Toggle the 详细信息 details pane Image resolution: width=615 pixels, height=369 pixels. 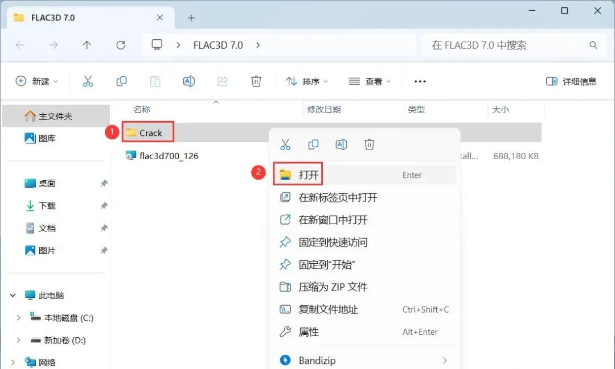pyautogui.click(x=571, y=81)
